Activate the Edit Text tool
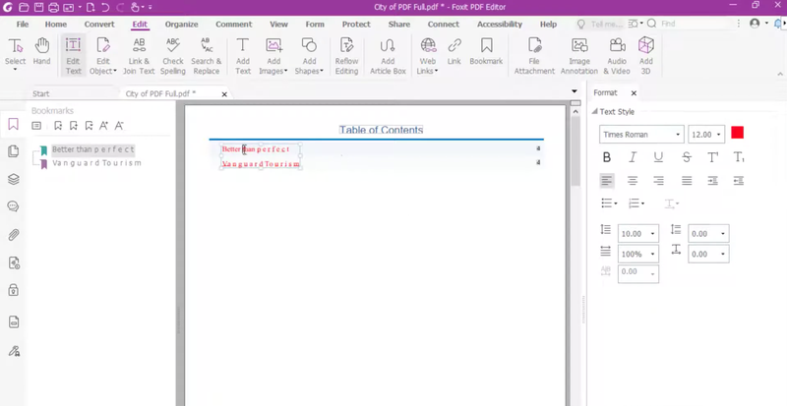 coord(73,56)
